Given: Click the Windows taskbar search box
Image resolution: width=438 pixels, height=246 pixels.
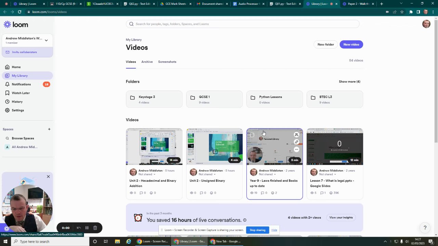Looking at the screenshot, I should point(50,242).
